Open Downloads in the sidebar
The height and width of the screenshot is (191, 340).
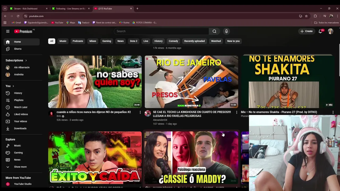tap(22, 128)
